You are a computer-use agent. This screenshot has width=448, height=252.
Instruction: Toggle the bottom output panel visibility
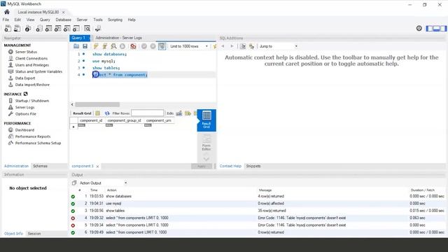(x=436, y=28)
